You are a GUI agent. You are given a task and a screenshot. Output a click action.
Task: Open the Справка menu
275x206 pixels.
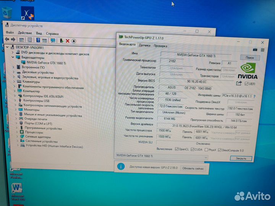click(52, 34)
